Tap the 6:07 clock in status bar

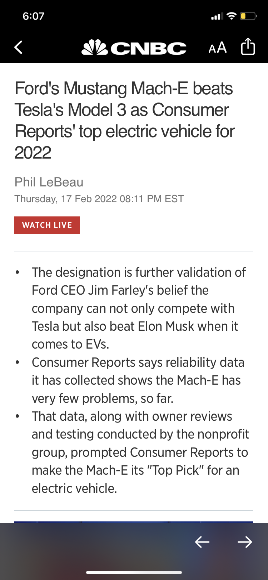point(33,16)
